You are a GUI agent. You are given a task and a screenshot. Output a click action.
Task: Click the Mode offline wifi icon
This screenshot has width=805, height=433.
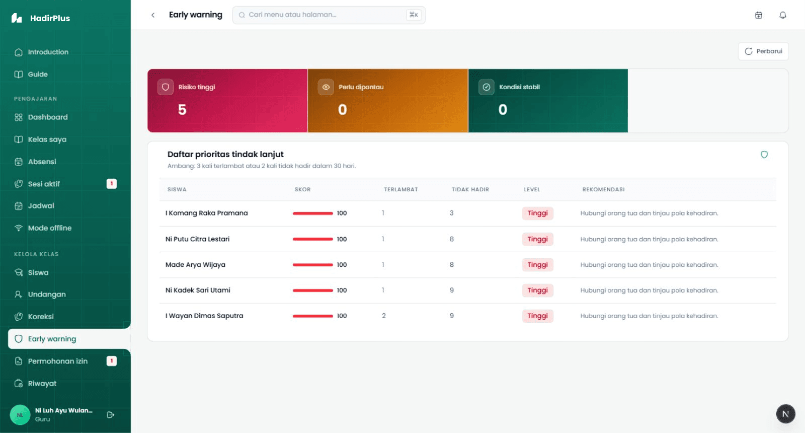19,228
